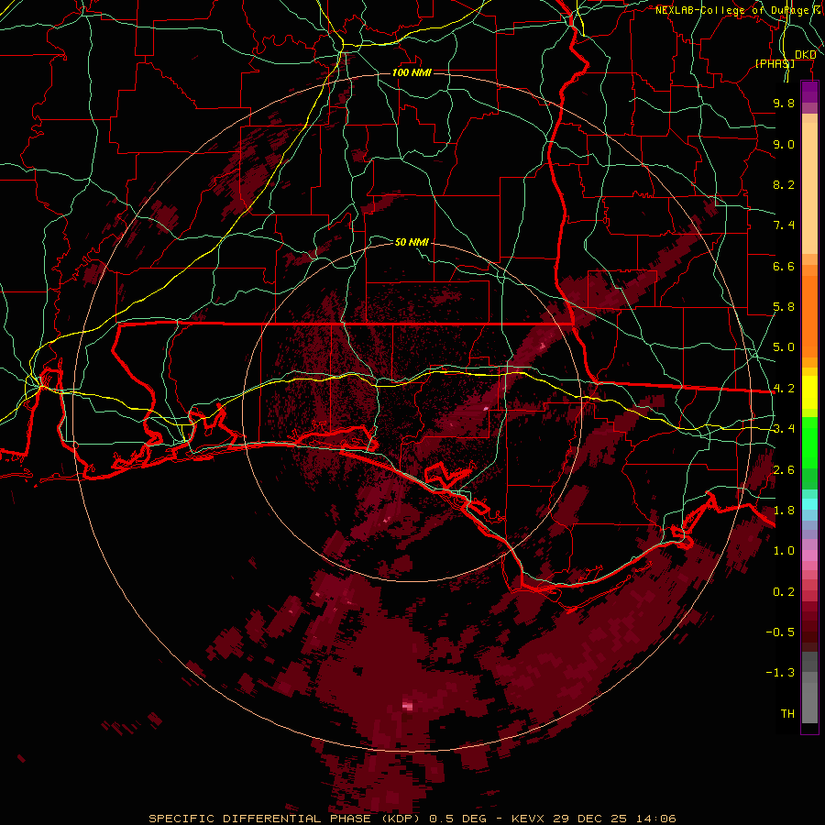
Task: Select the -0.5 legend value
Action: pyautogui.click(x=780, y=632)
